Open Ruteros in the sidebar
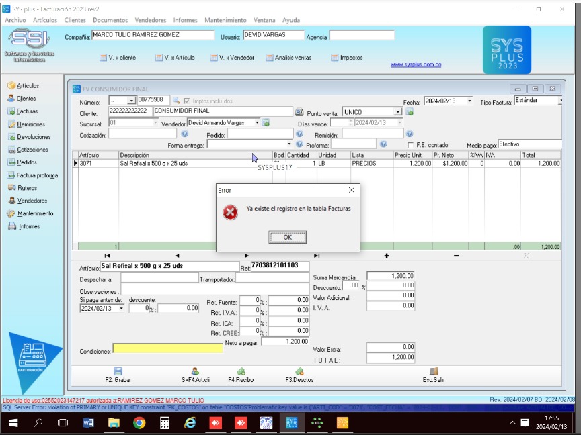Screen dimensions: 581x435 [22, 188]
